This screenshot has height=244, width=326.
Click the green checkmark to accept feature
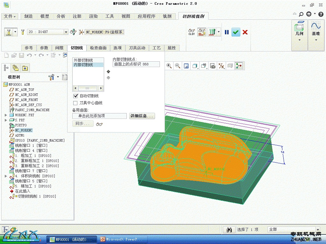click(x=236, y=32)
